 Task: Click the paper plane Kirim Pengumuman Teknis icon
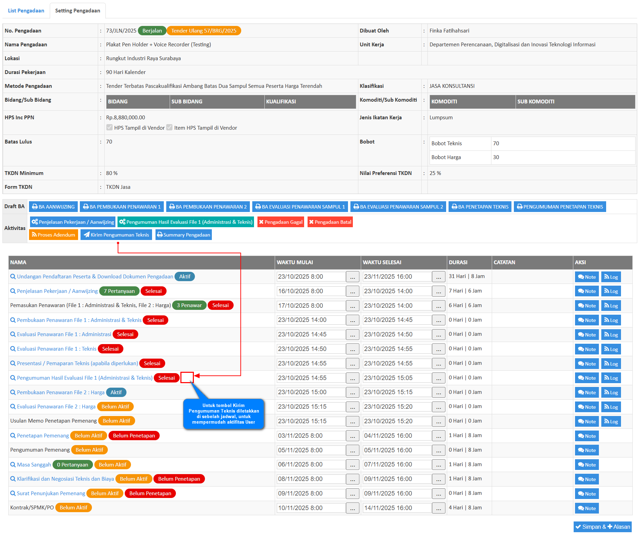pos(86,235)
